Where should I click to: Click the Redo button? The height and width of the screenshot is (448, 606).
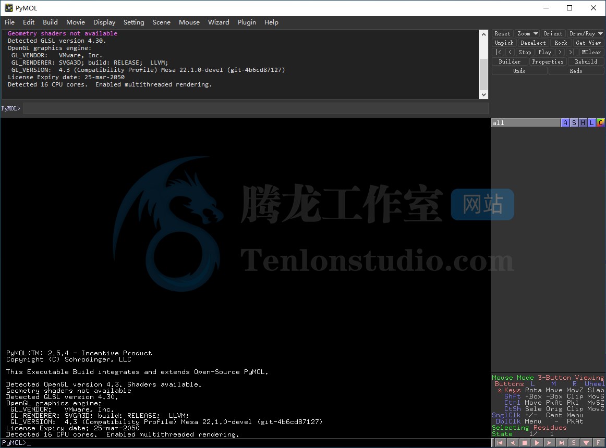[576, 71]
